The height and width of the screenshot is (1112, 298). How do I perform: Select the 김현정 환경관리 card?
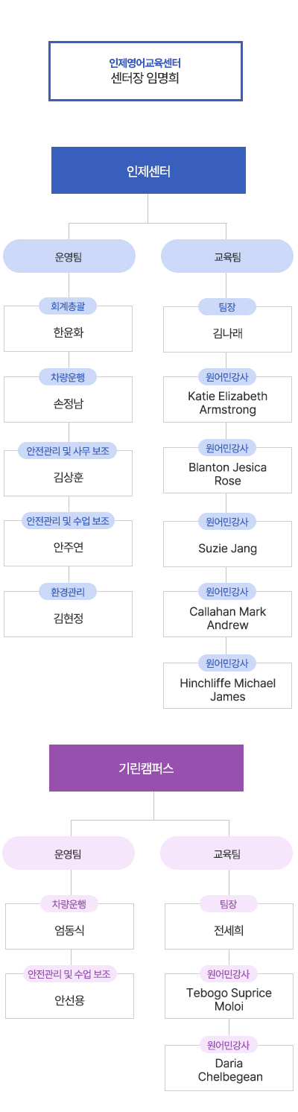click(x=68, y=614)
